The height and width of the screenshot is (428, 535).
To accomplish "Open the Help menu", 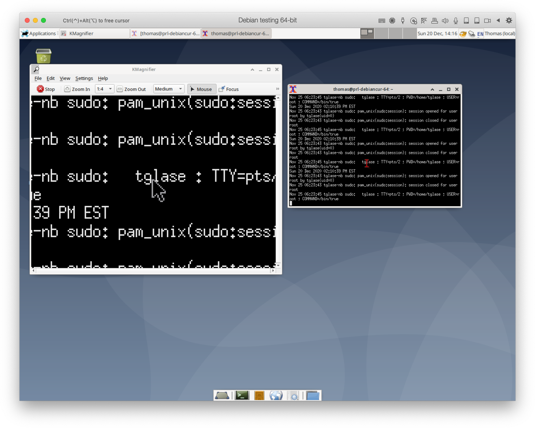I will [x=103, y=78].
